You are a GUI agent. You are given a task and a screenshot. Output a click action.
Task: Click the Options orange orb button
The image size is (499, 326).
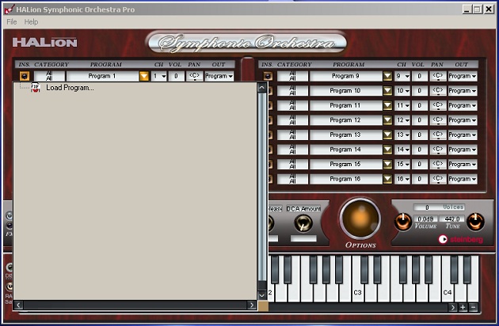point(360,218)
